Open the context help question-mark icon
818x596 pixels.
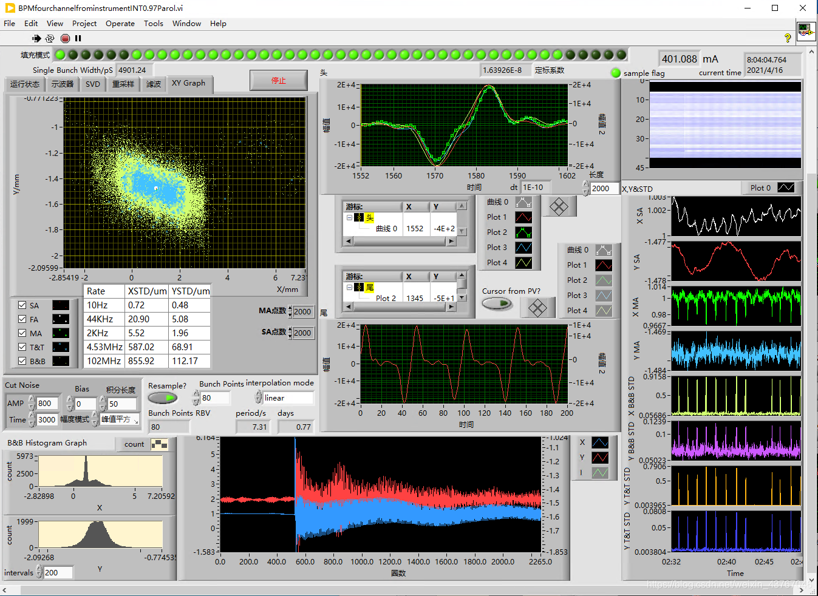click(x=788, y=38)
